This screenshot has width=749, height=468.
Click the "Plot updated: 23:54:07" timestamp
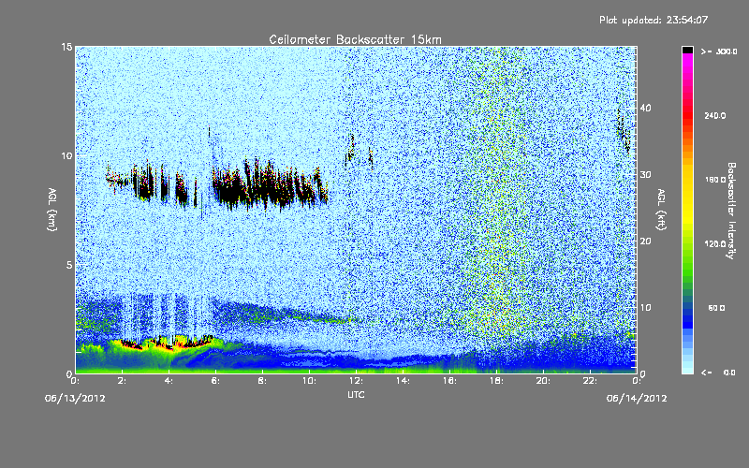pyautogui.click(x=654, y=20)
